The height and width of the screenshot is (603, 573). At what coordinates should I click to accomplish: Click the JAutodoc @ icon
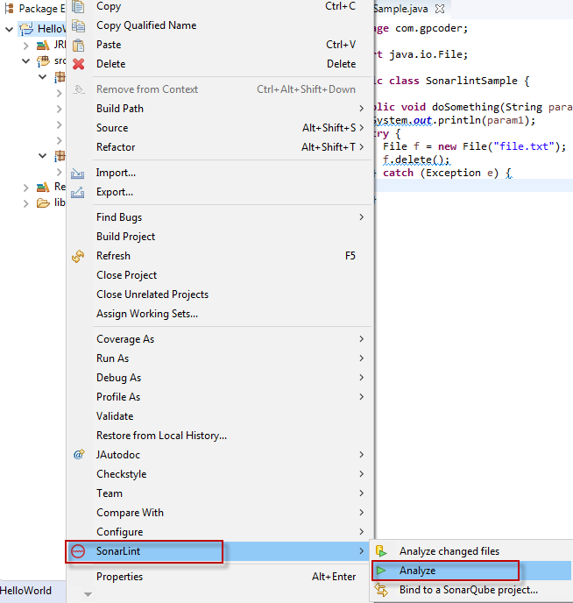(79, 455)
